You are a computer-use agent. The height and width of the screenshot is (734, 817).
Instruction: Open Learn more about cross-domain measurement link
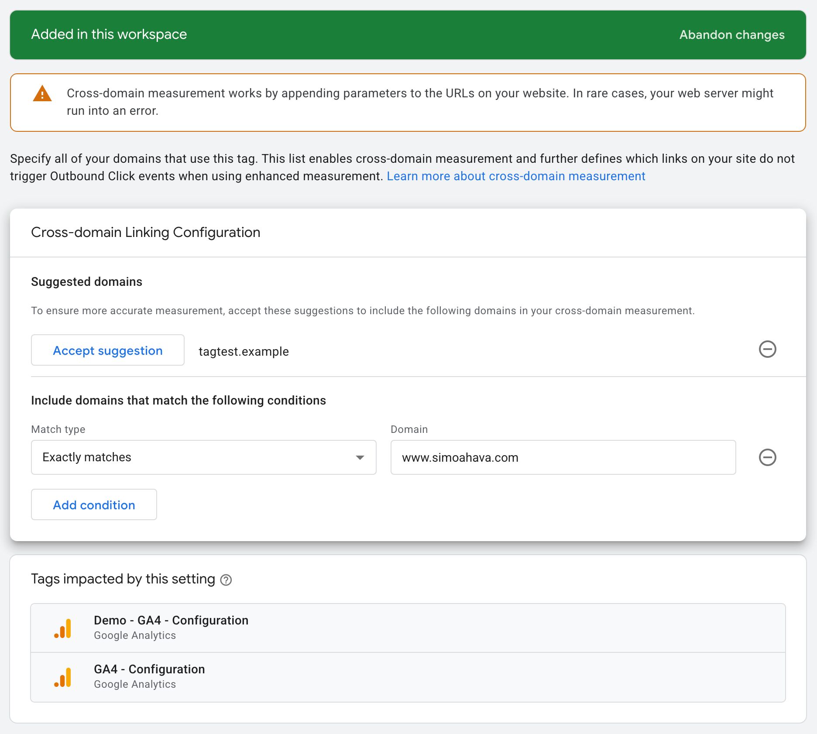(516, 176)
